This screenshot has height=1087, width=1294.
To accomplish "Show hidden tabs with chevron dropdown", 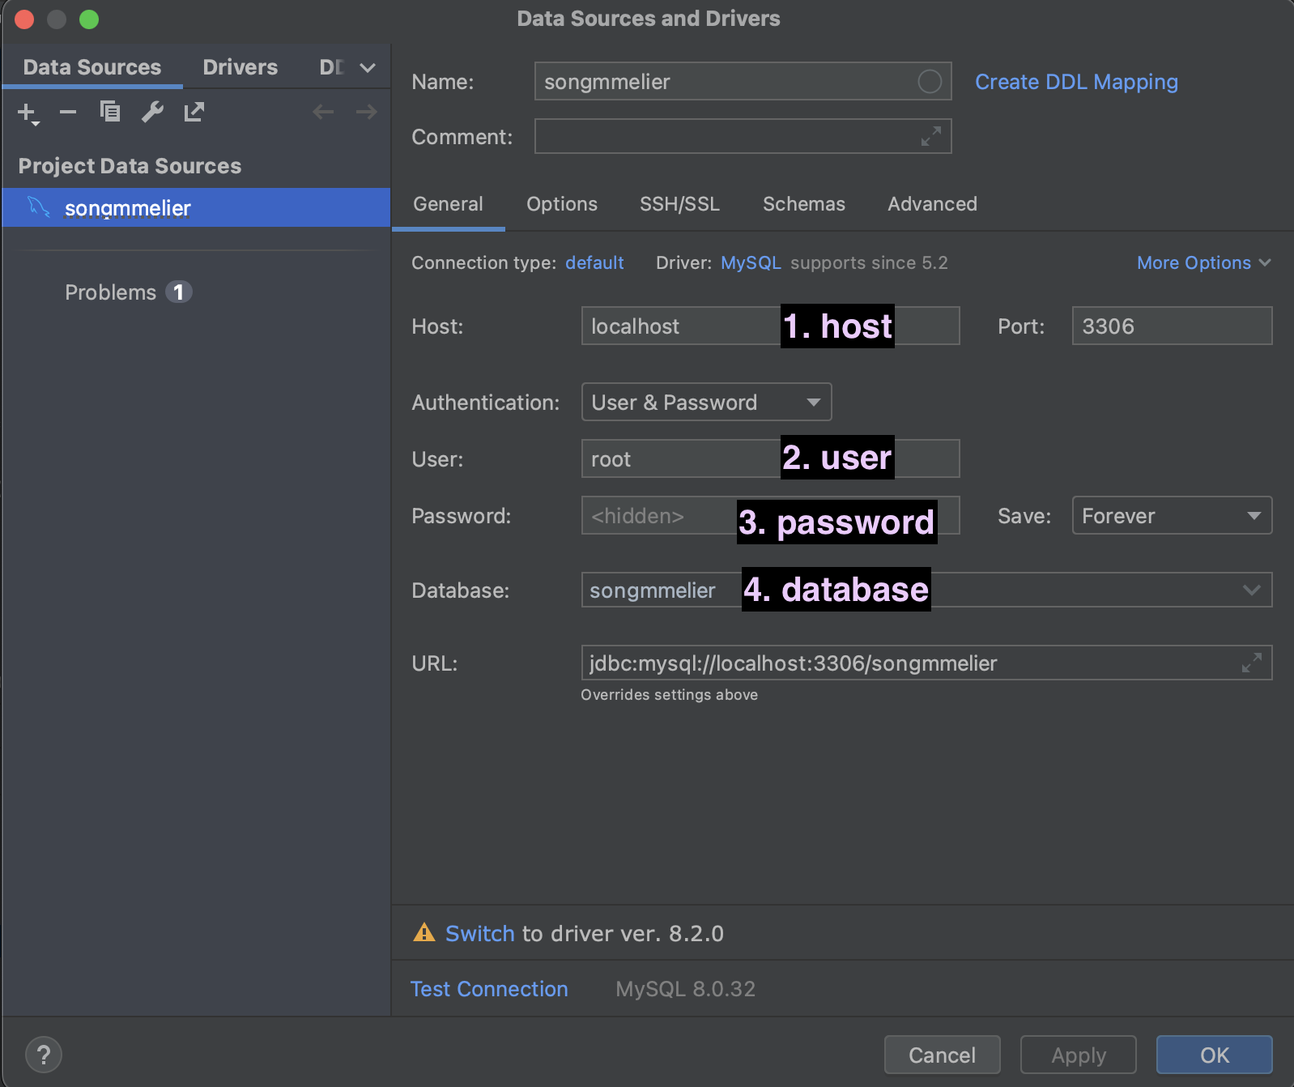I will point(368,68).
